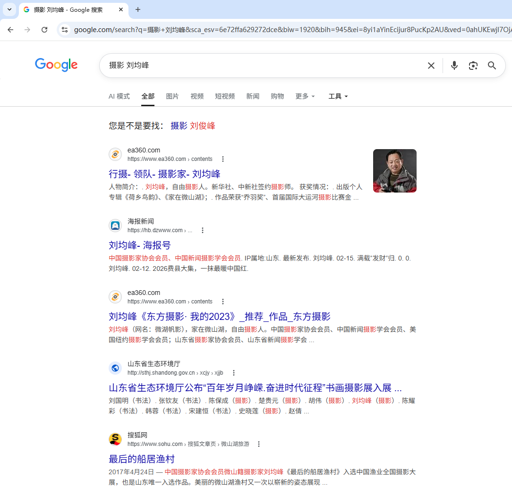Open the suggested search 摄影 刘俊峰
This screenshot has height=487, width=512.
point(193,126)
